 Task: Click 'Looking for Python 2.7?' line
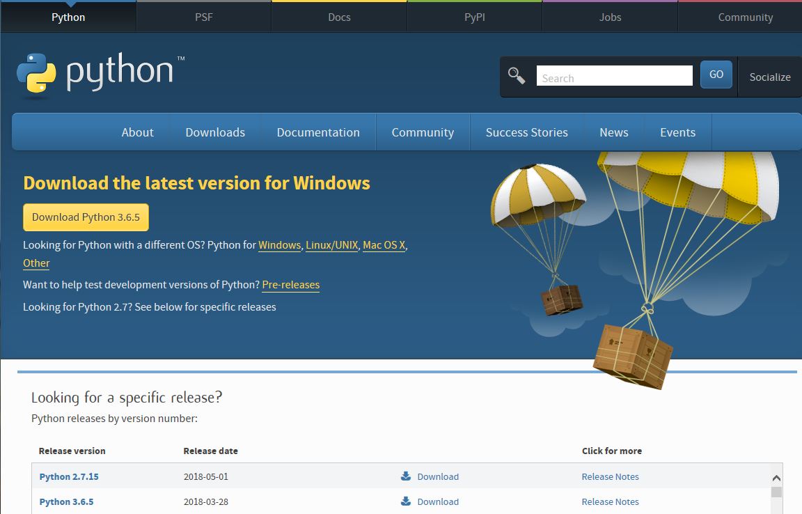(x=150, y=306)
